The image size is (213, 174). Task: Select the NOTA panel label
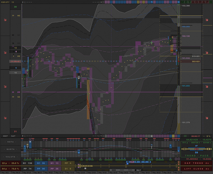point(11,142)
